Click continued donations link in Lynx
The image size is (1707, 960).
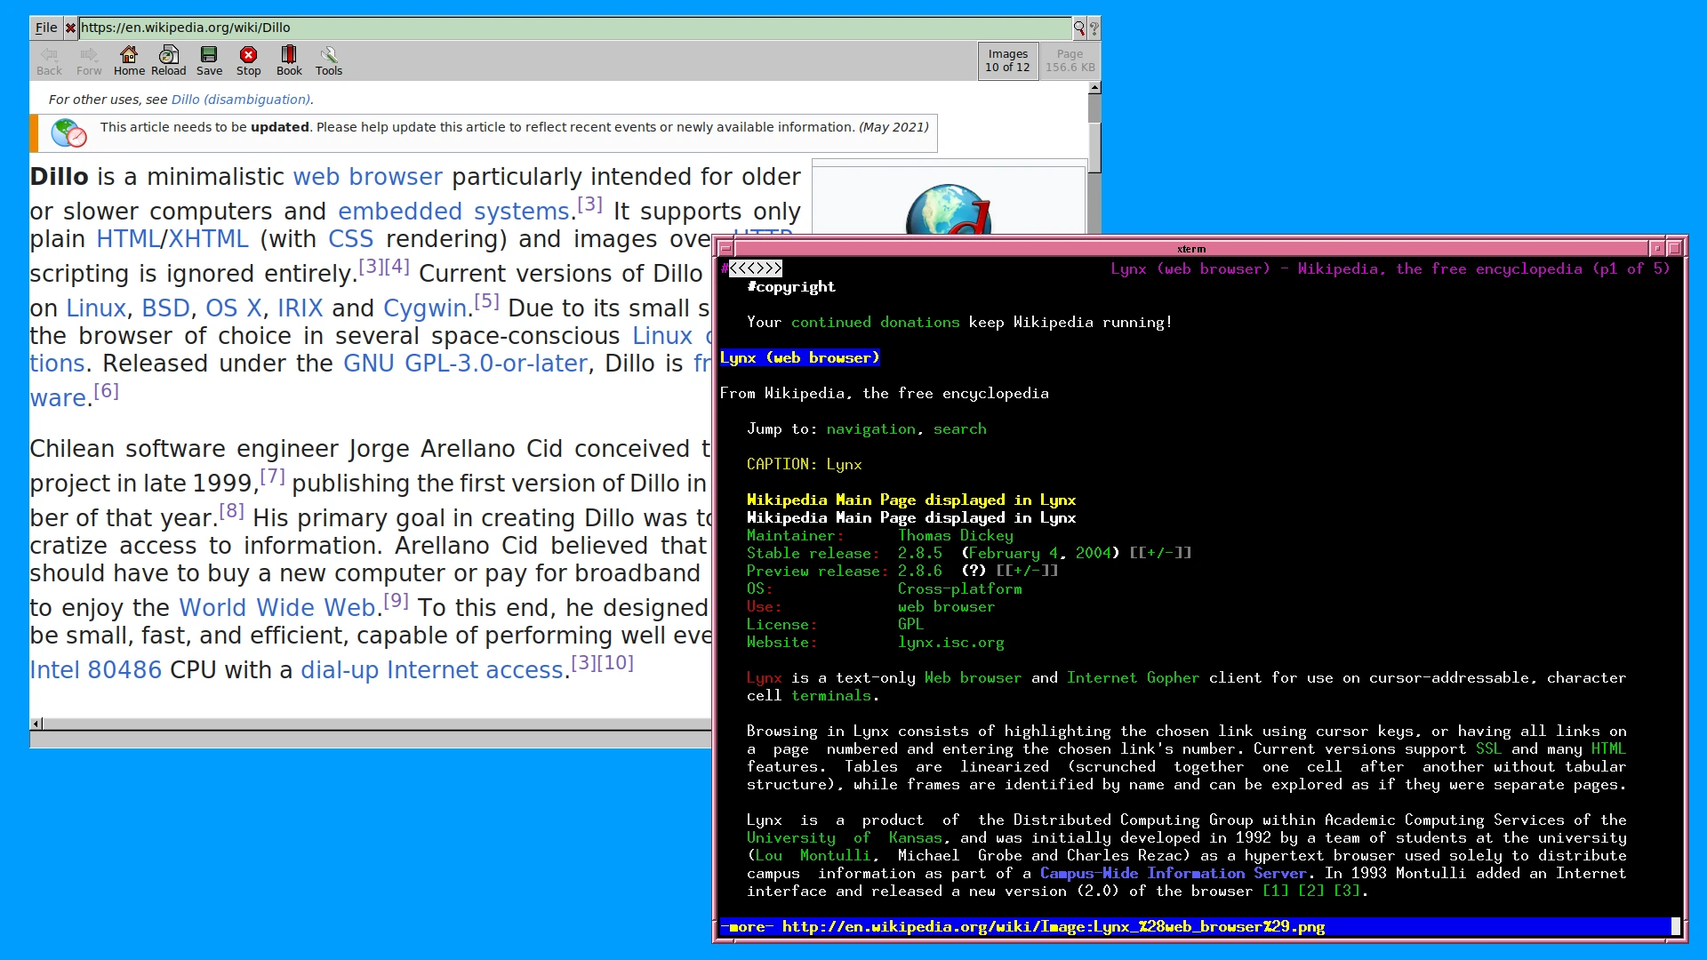[876, 322]
